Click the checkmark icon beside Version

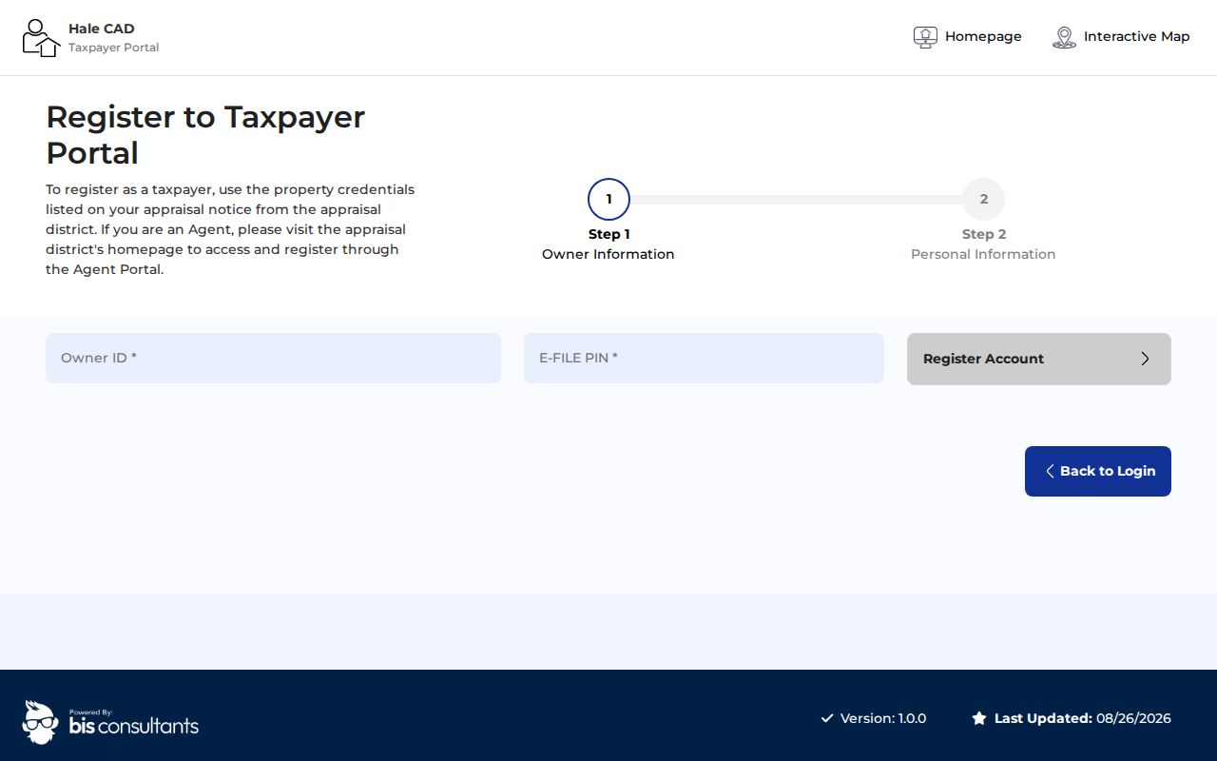tap(827, 718)
